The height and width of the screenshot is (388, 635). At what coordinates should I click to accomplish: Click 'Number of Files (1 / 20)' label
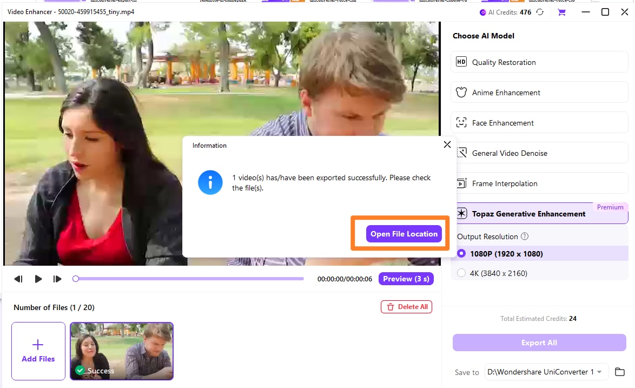(54, 307)
